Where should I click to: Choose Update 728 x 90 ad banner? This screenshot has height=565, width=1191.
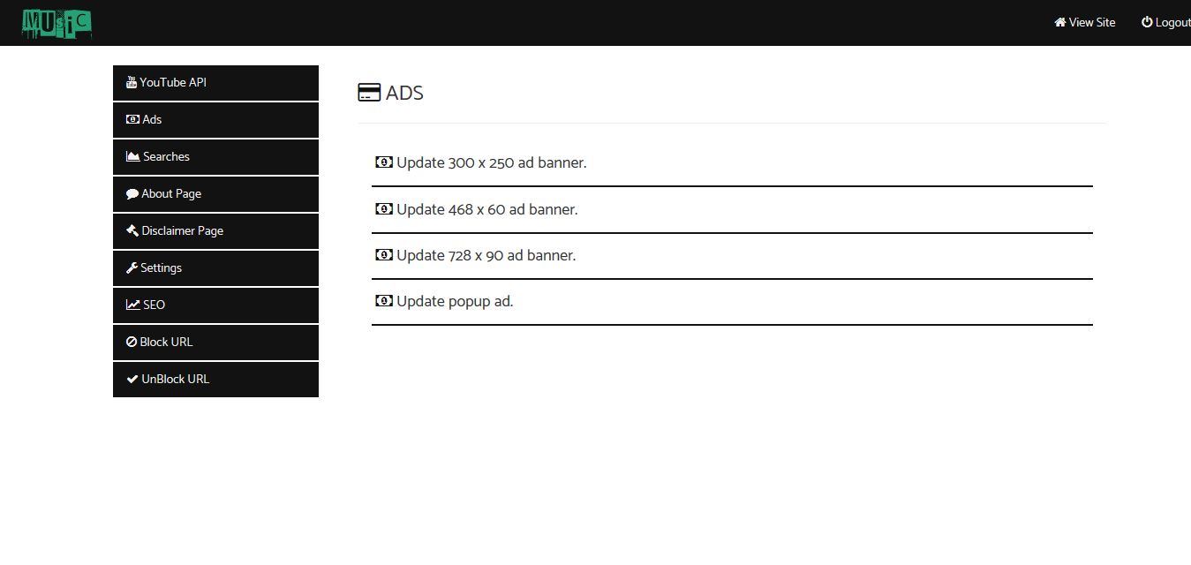point(486,255)
